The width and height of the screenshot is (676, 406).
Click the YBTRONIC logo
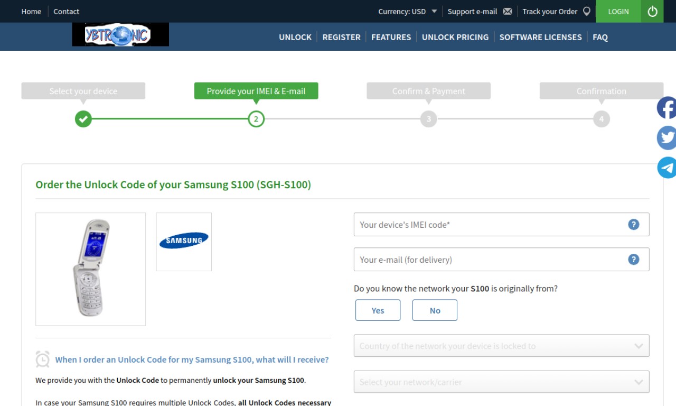[120, 35]
